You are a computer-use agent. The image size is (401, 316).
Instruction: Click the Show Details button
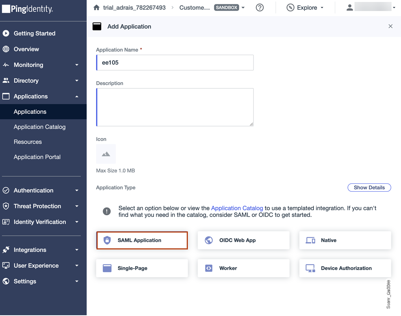point(369,187)
